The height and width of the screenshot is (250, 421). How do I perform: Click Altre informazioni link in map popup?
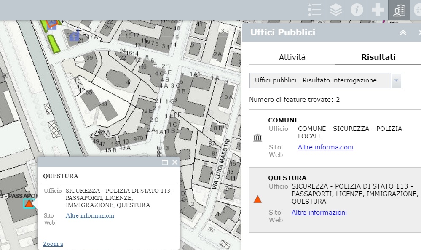pos(90,215)
